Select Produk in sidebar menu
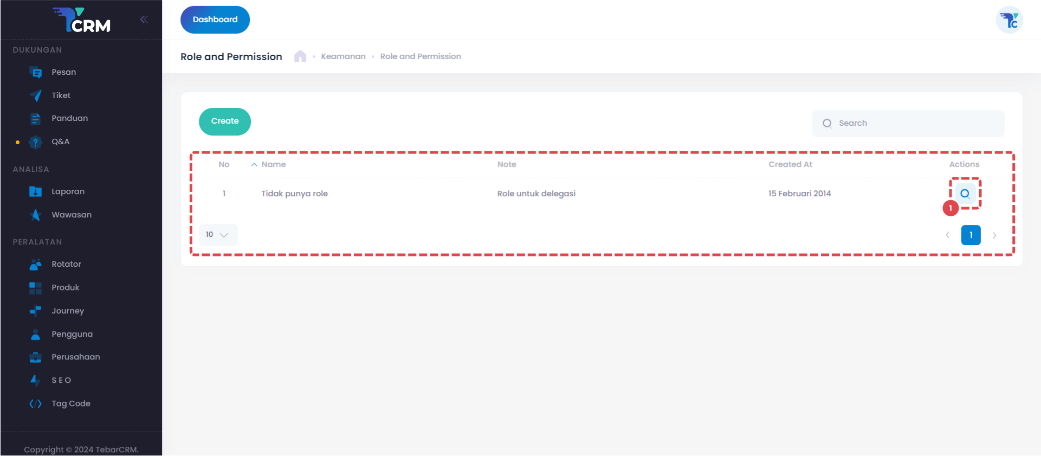 point(65,287)
